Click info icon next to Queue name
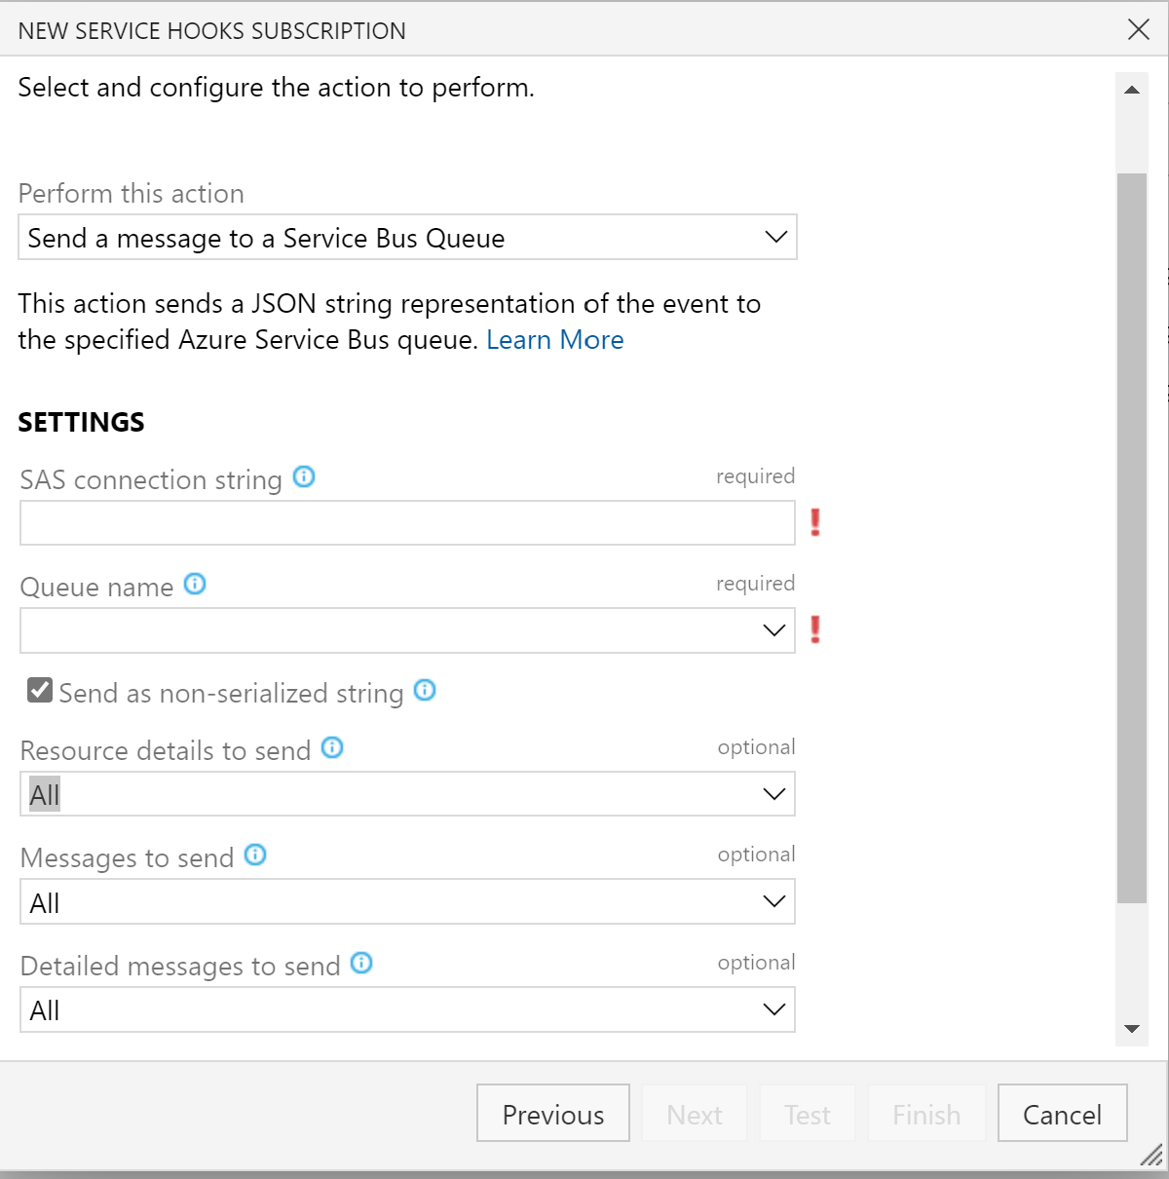This screenshot has height=1179, width=1169. click(195, 585)
